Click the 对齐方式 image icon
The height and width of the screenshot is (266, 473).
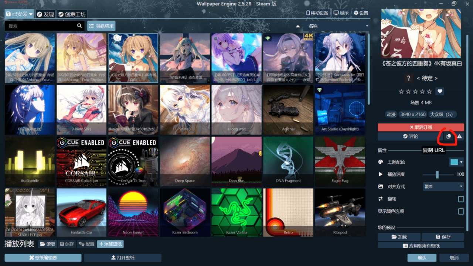[x=381, y=187]
